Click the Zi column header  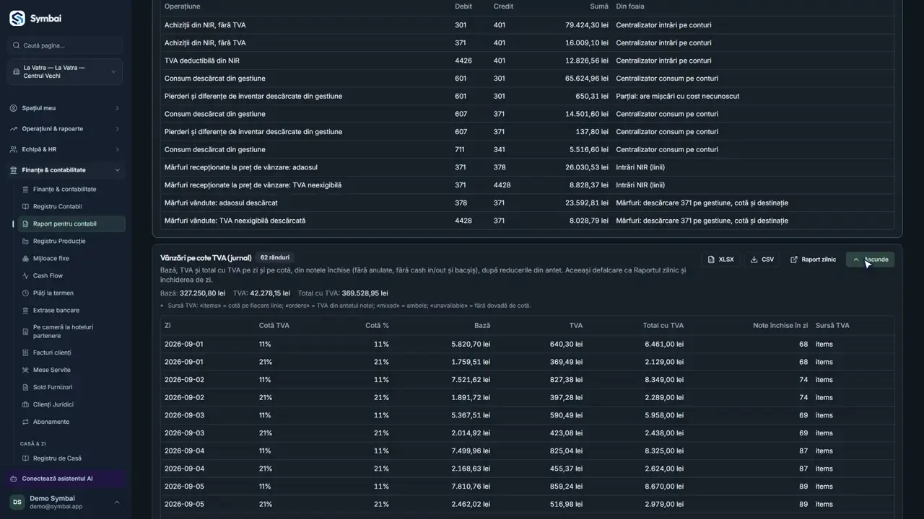click(x=167, y=326)
